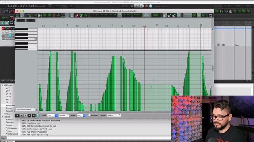Screen dimensions: 254x142
Task: Select AU in the plugin type list
Action: [7, 100]
